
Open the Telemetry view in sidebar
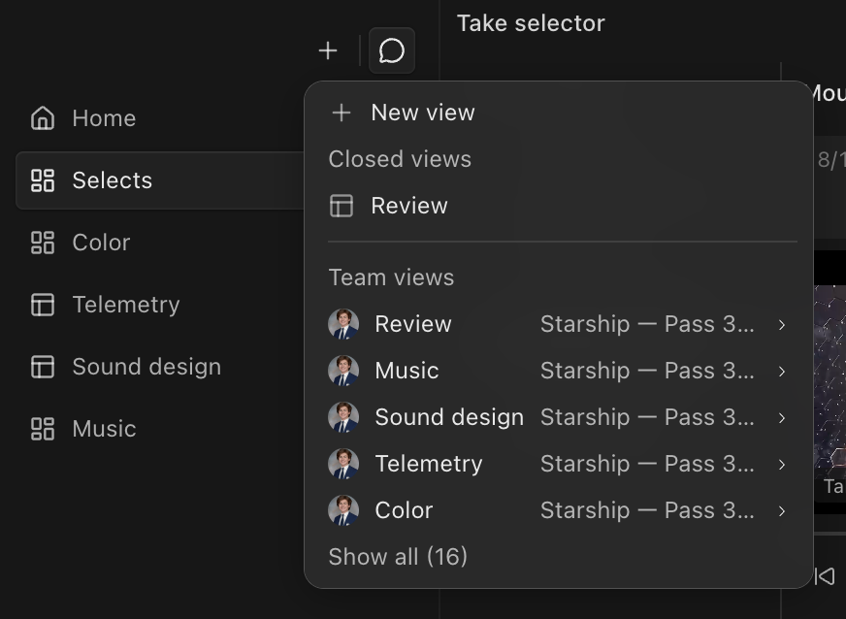pyautogui.click(x=160, y=305)
